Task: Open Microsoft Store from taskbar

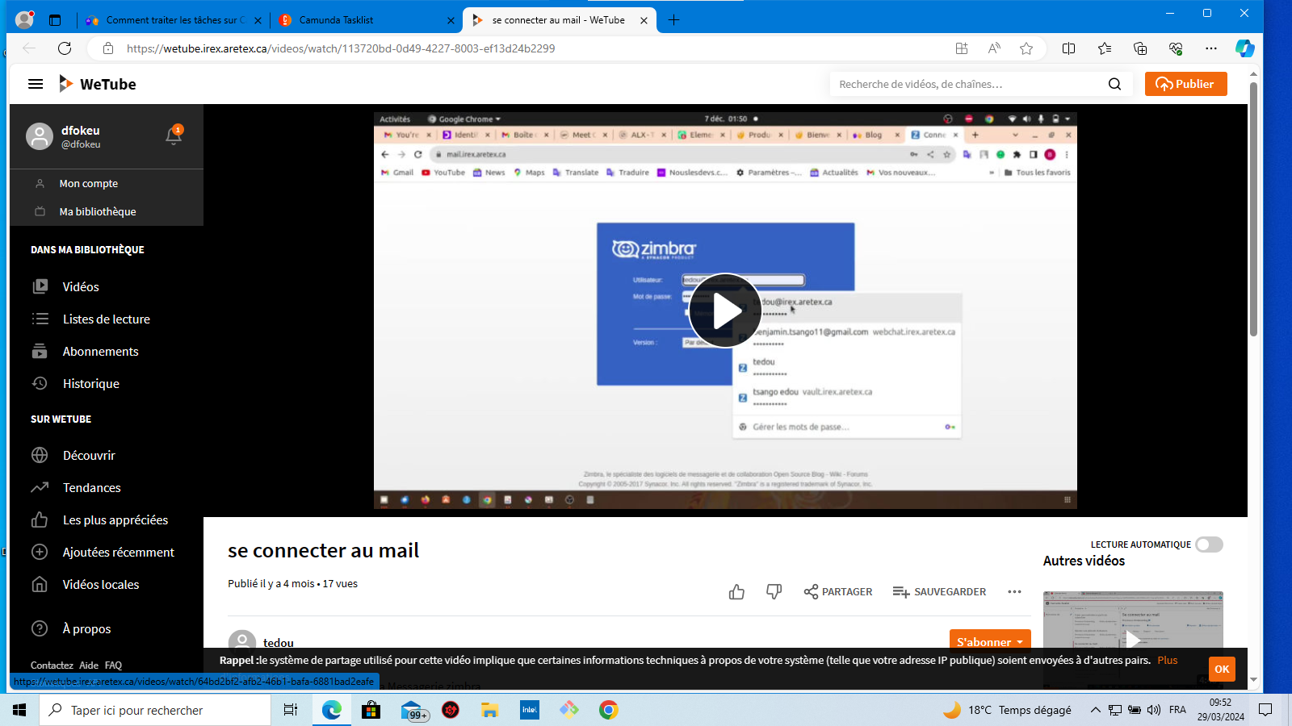Action: [371, 710]
